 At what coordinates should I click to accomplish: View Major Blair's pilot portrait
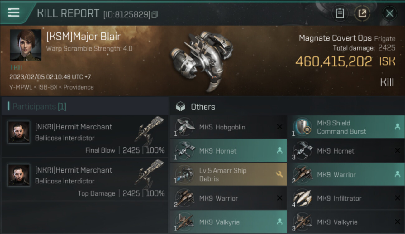26,45
